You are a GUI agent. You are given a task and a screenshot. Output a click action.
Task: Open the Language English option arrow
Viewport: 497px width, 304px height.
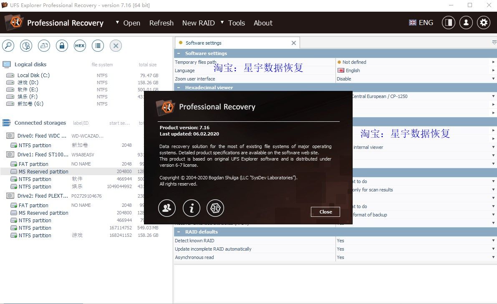(493, 70)
